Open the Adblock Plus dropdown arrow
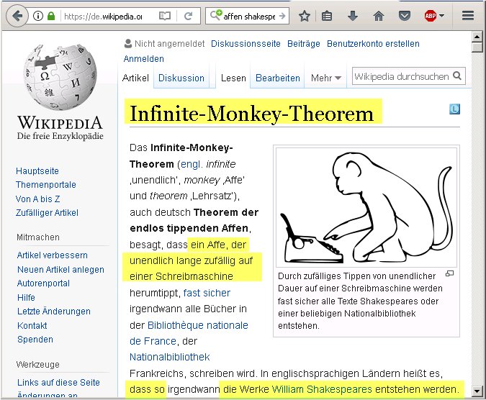The image size is (486, 400). coord(442,16)
